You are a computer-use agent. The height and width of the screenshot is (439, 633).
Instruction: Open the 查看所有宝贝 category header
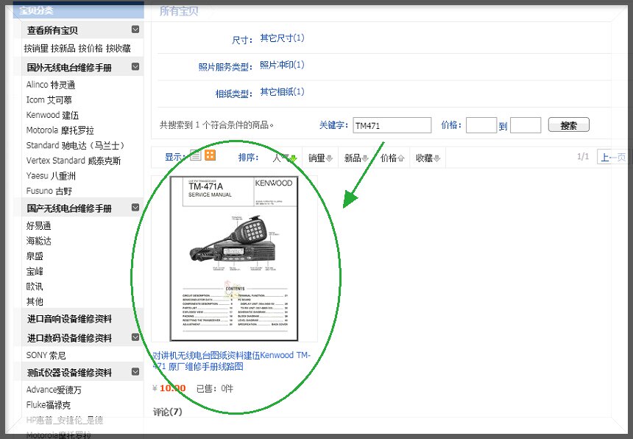[x=52, y=30]
